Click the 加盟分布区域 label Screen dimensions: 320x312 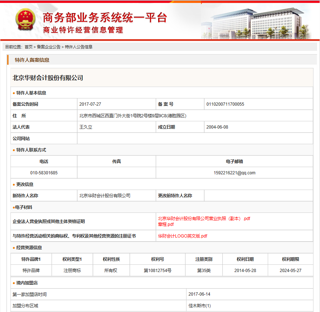pyautogui.click(x=25, y=306)
